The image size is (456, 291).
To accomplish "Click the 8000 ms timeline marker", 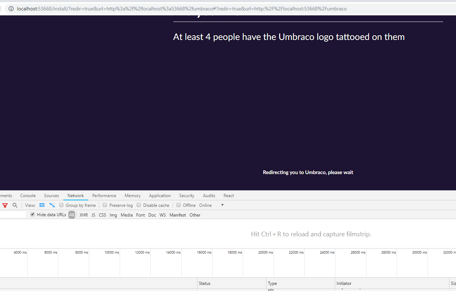I will click(x=82, y=253).
